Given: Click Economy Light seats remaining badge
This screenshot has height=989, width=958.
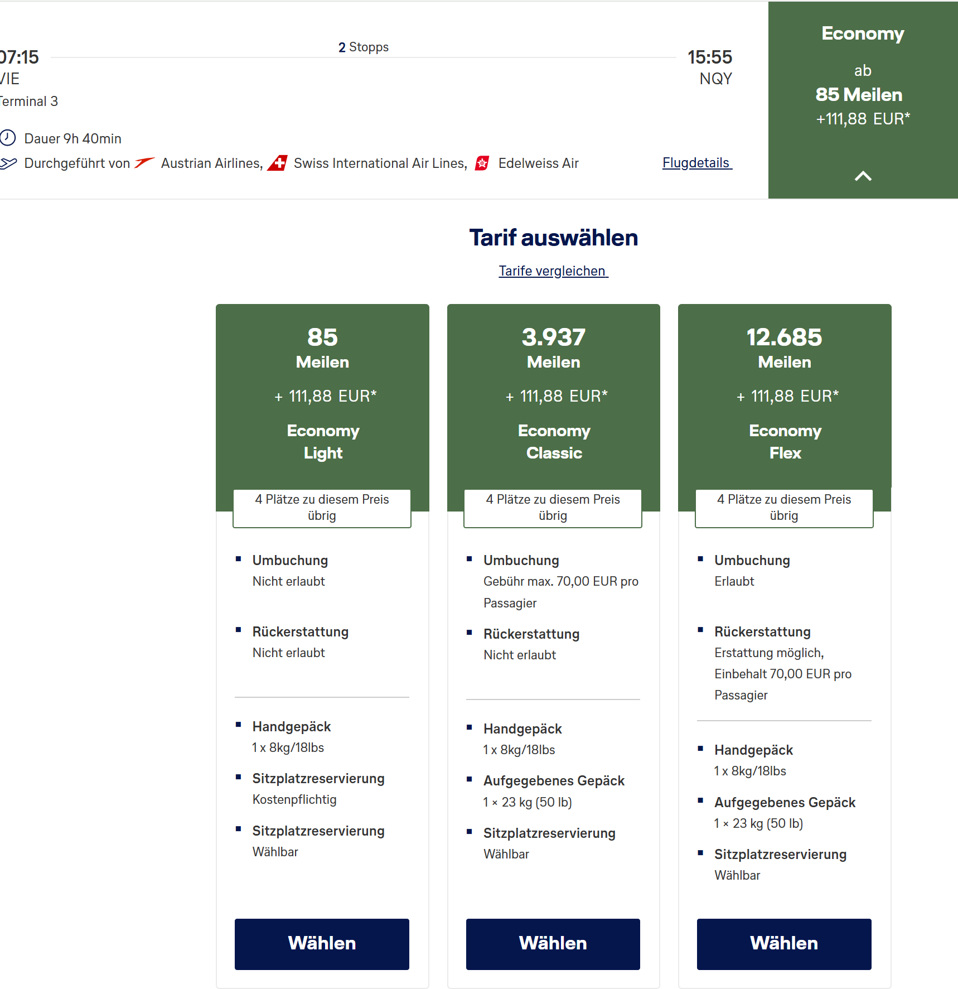Looking at the screenshot, I should pyautogui.click(x=322, y=508).
